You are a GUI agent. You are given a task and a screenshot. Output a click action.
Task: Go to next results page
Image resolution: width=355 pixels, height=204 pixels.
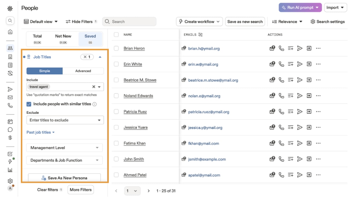[x=149, y=191]
